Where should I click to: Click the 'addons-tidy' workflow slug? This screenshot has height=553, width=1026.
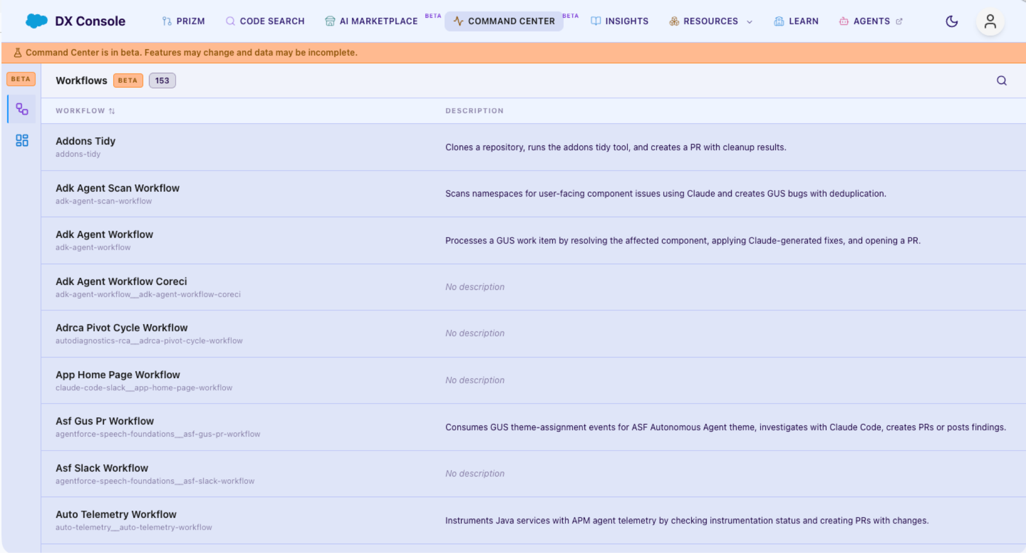78,154
